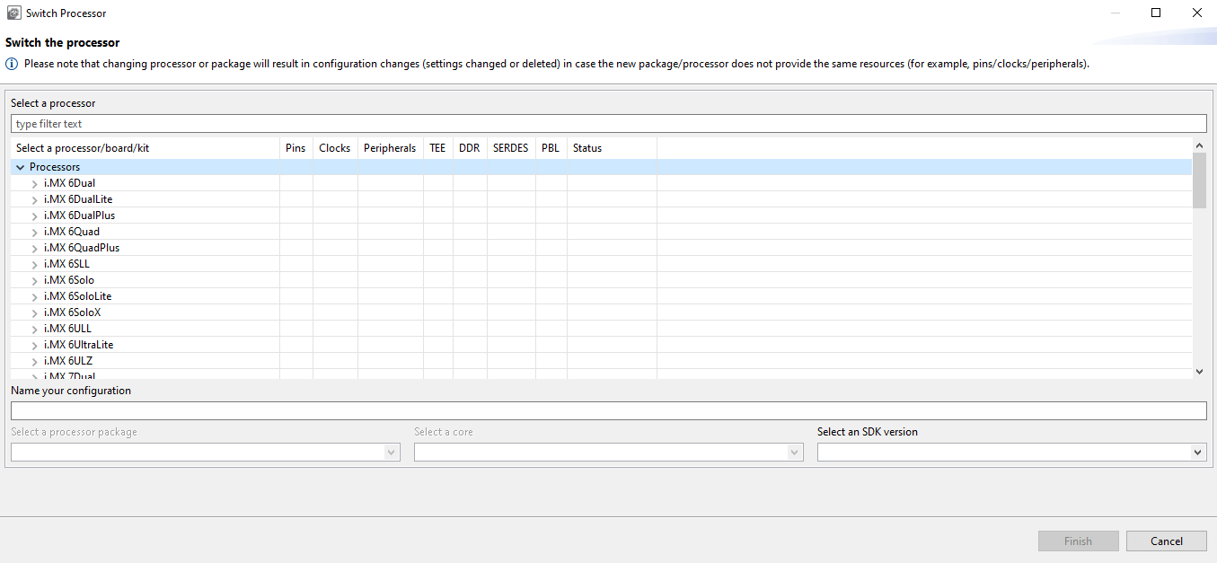This screenshot has height=563, width=1217.
Task: Click the scrollbar up arrow
Action: (x=1199, y=145)
